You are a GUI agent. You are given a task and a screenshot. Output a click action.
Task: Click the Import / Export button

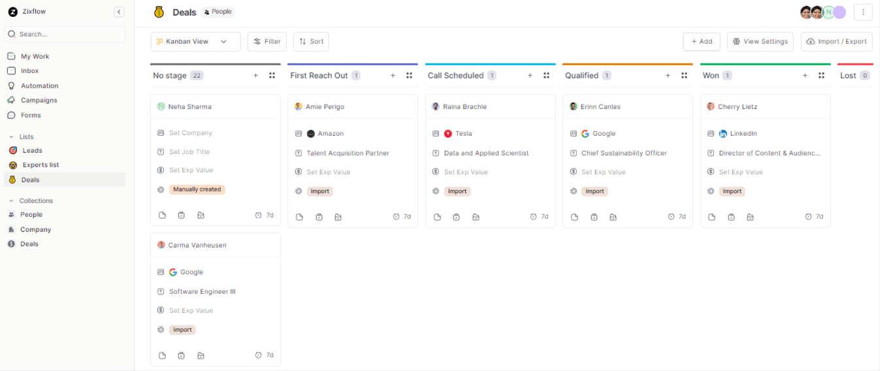click(836, 42)
